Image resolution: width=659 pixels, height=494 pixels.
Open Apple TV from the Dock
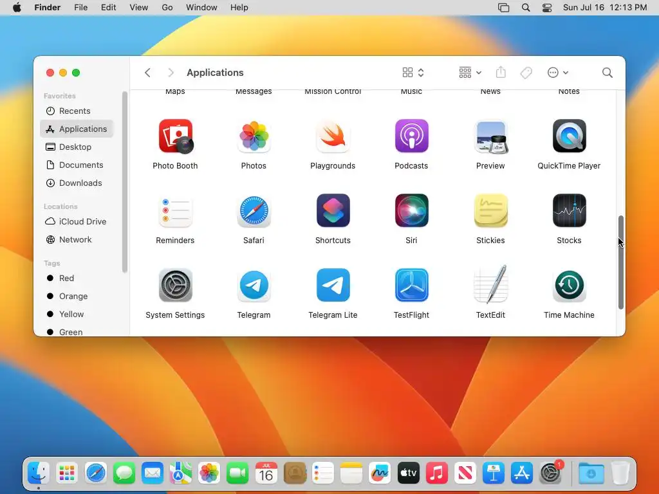(408, 473)
